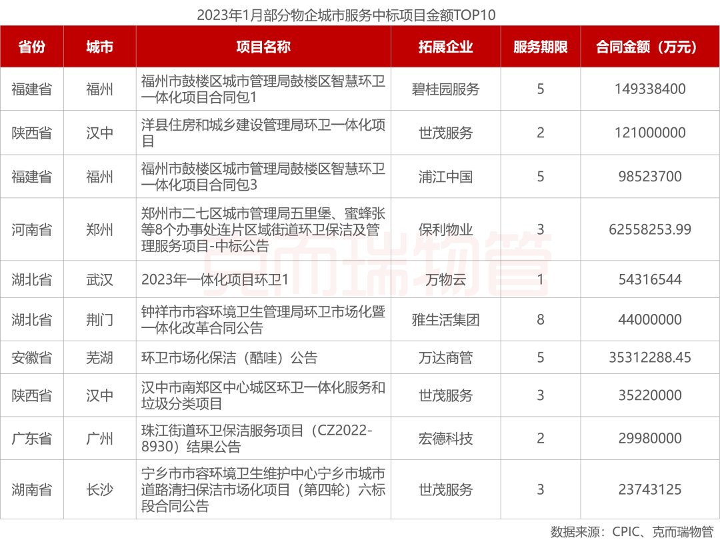
Task: Select the amount cell 149338400
Action: click(x=650, y=89)
